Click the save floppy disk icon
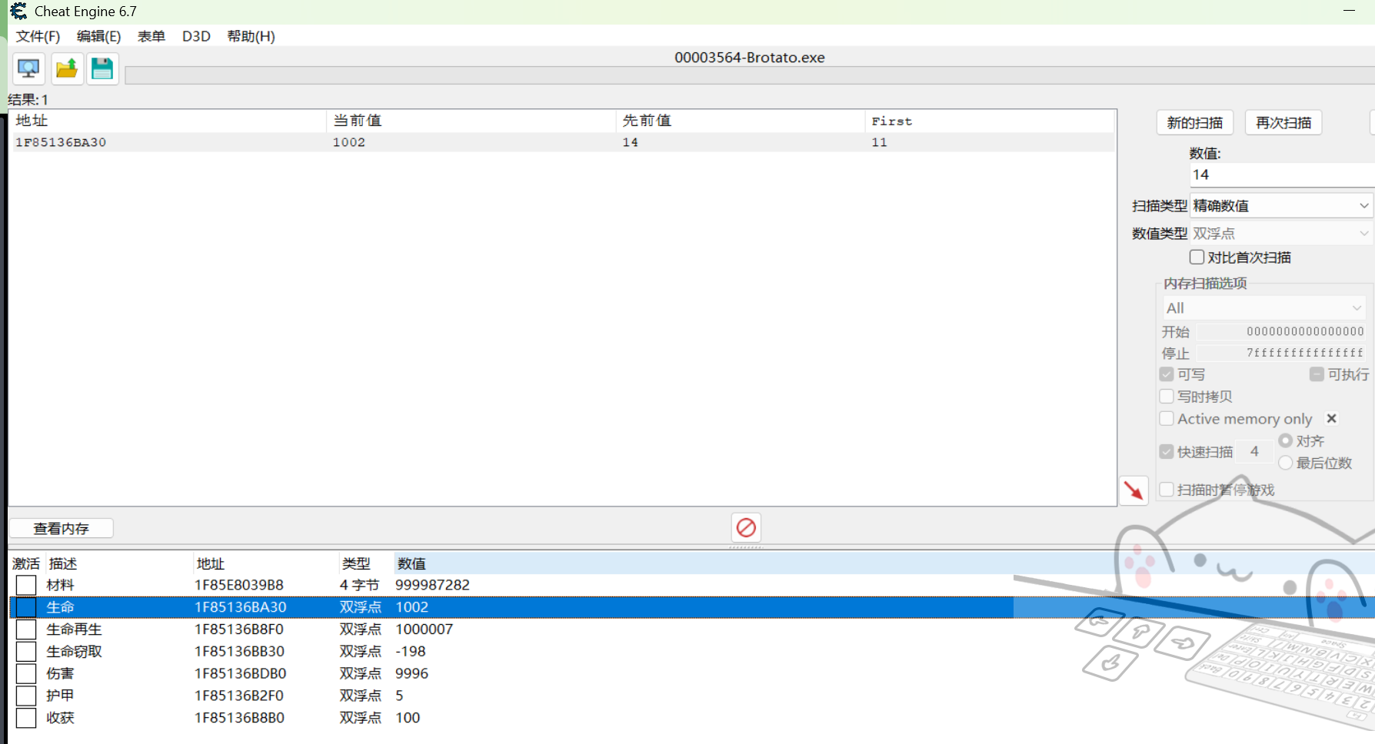This screenshot has width=1375, height=744. pyautogui.click(x=102, y=69)
